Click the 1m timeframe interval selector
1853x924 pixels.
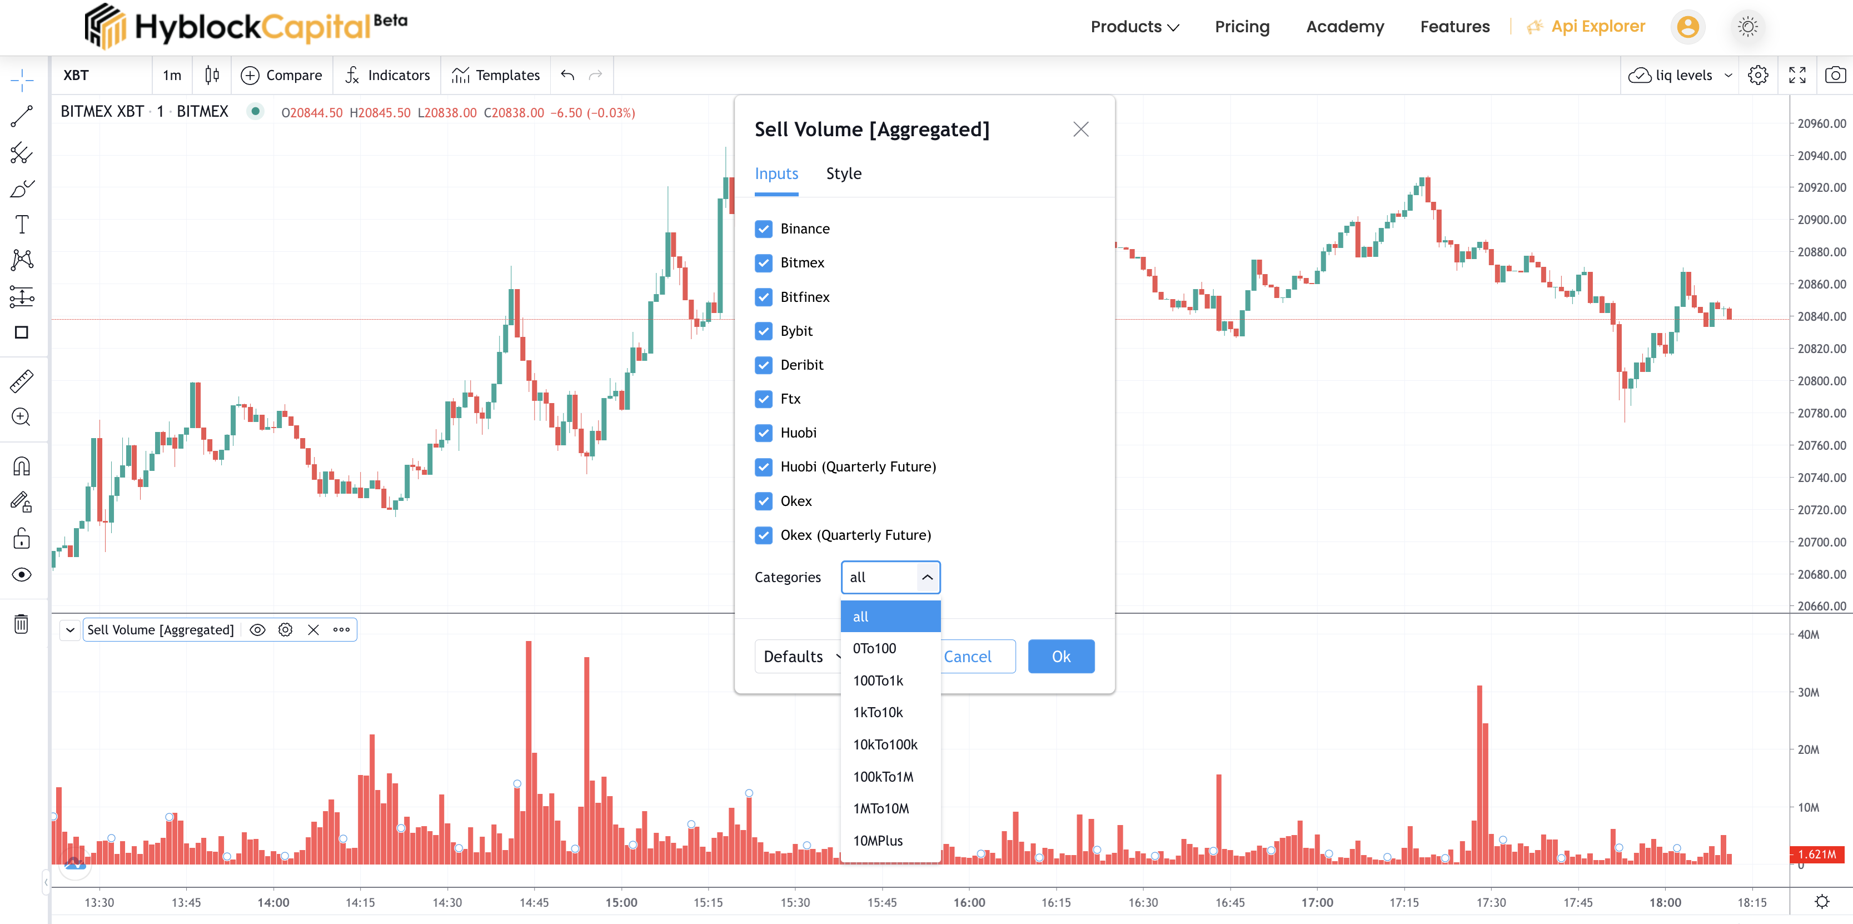(x=172, y=75)
